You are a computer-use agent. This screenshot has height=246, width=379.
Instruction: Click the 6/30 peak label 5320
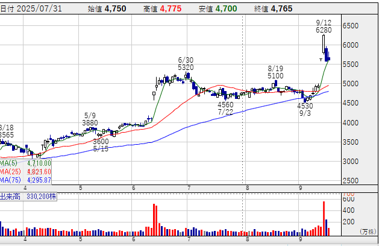click(x=186, y=68)
